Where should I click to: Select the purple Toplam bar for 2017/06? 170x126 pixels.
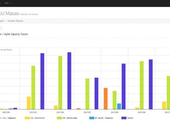tap(69, 81)
